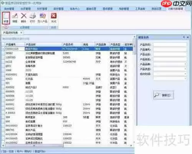192x154 pixels.
Task: Select the row with code A0000001
Action: pos(69,75)
